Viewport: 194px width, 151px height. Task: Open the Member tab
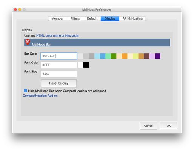tap(58, 18)
